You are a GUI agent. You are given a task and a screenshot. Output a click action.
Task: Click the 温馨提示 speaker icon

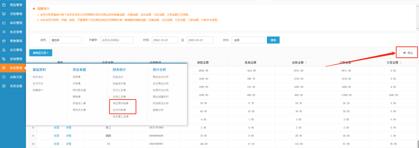point(34,9)
